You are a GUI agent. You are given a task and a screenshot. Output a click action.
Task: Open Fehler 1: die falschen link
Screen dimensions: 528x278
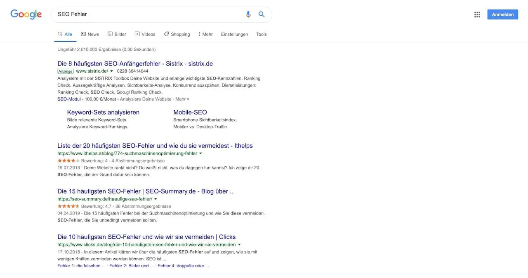click(81, 266)
